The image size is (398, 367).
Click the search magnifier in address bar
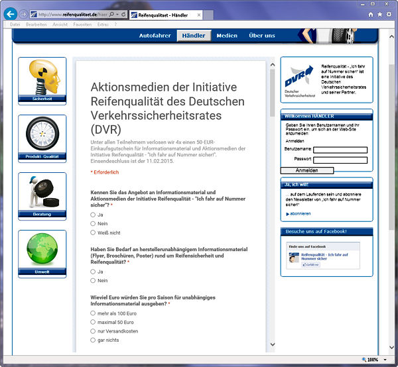[x=111, y=15]
